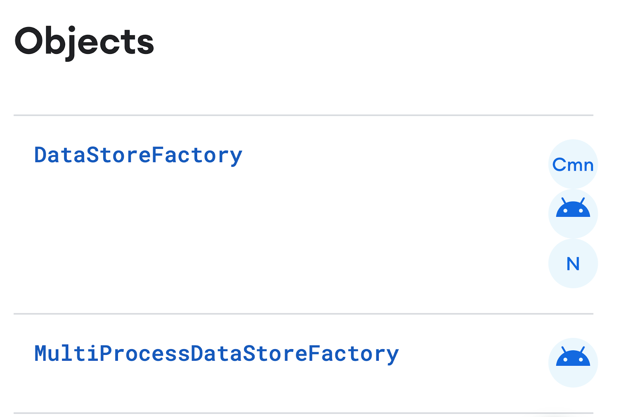Open the MultiProcessDataStoreFactory object link

click(217, 354)
